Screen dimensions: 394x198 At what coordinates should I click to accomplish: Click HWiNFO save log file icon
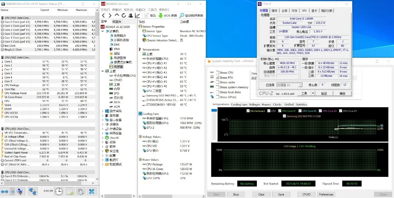point(70,191)
